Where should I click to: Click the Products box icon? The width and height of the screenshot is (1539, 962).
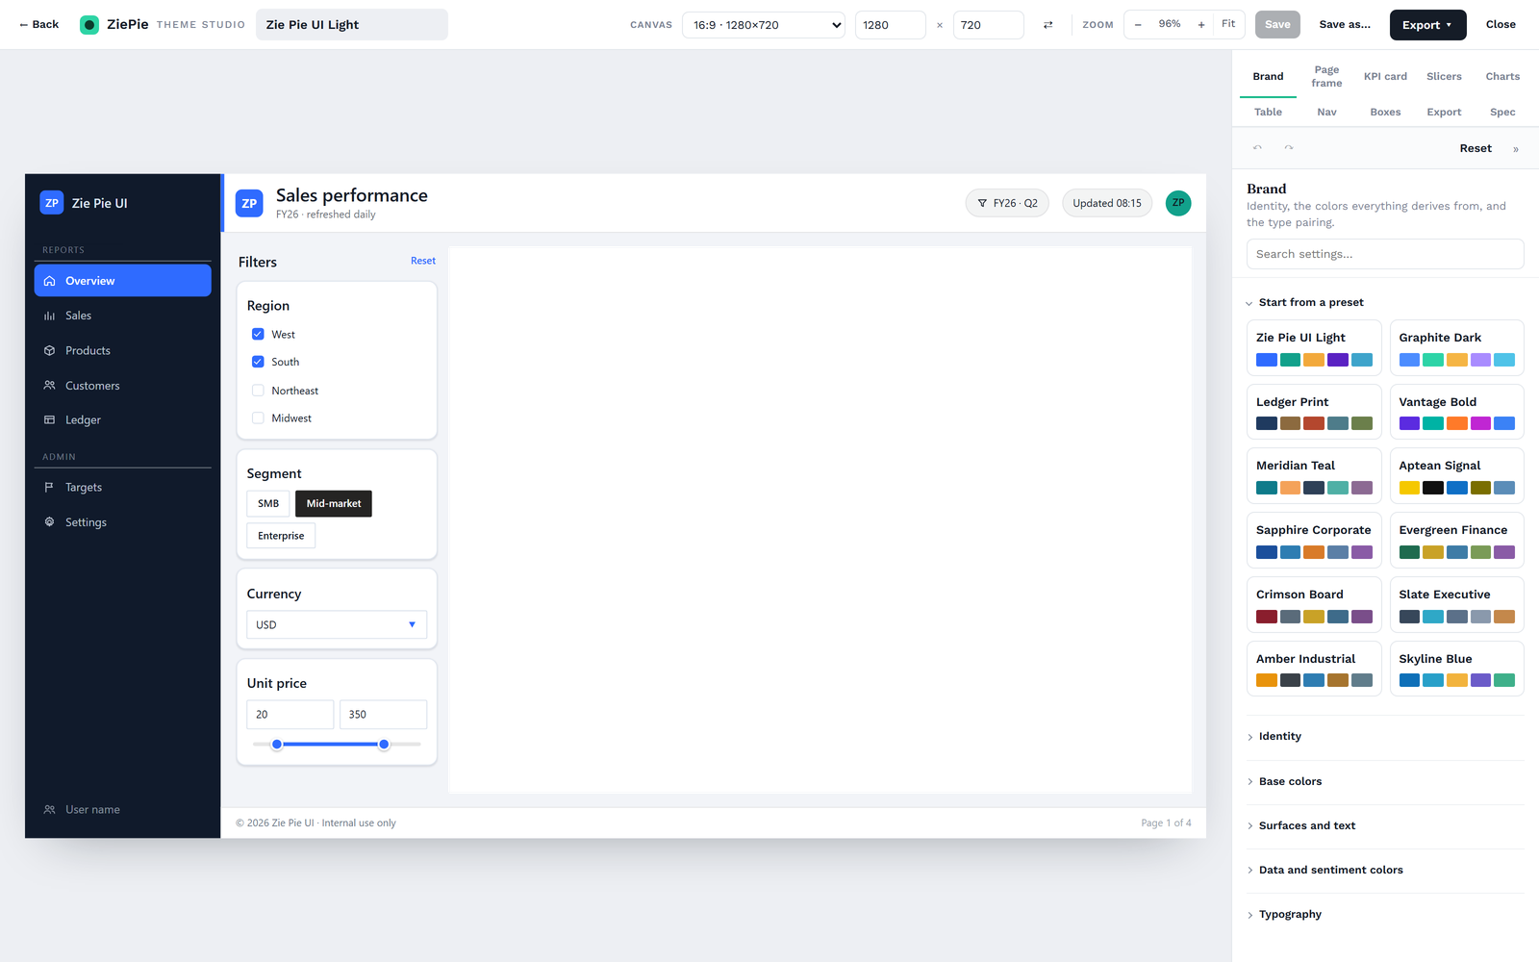(50, 350)
